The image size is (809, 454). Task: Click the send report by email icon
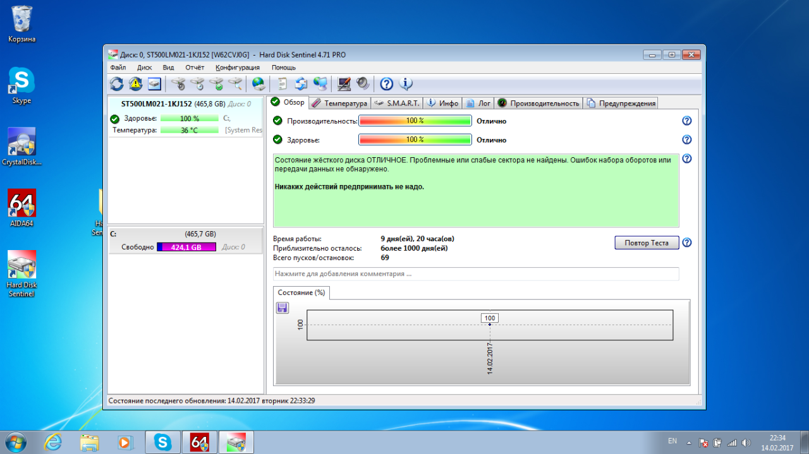(x=301, y=83)
